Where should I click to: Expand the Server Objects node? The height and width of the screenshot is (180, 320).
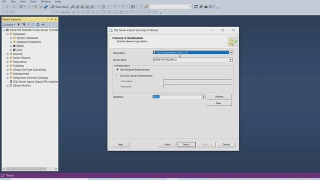pyautogui.click(x=7, y=58)
